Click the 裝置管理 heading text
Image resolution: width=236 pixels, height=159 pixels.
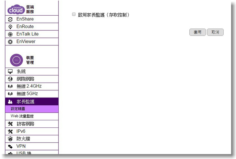[x=30, y=60]
